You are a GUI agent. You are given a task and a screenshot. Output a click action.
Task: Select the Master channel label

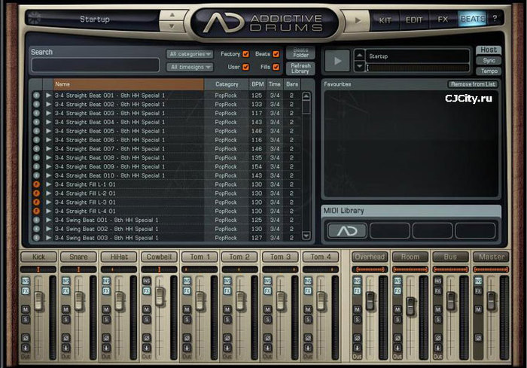492,257
